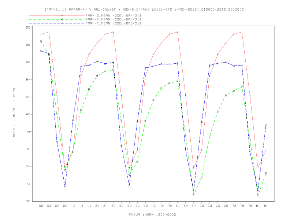Image resolution: width=290 pixels, height=224 pixels.
Task: Click the x-axis tick label 18
Action: [89, 206]
